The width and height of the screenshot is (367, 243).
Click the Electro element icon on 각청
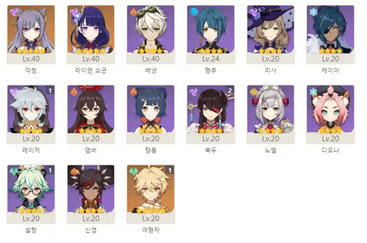pos(14,11)
